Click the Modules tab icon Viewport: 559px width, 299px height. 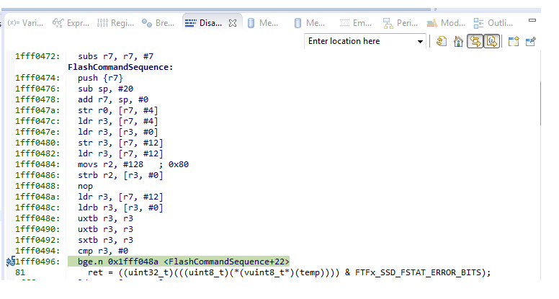point(432,24)
